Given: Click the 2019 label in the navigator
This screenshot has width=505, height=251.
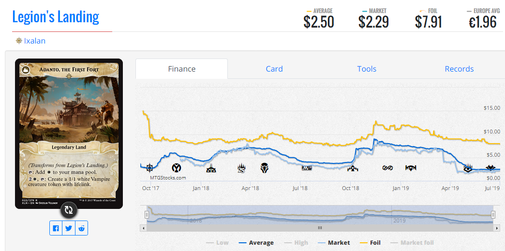Looking at the screenshot, I should tap(399, 221).
